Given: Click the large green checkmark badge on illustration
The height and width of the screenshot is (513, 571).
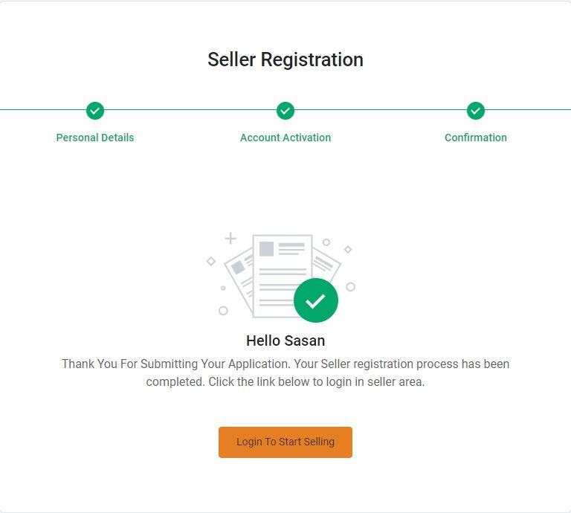Looking at the screenshot, I should point(316,300).
